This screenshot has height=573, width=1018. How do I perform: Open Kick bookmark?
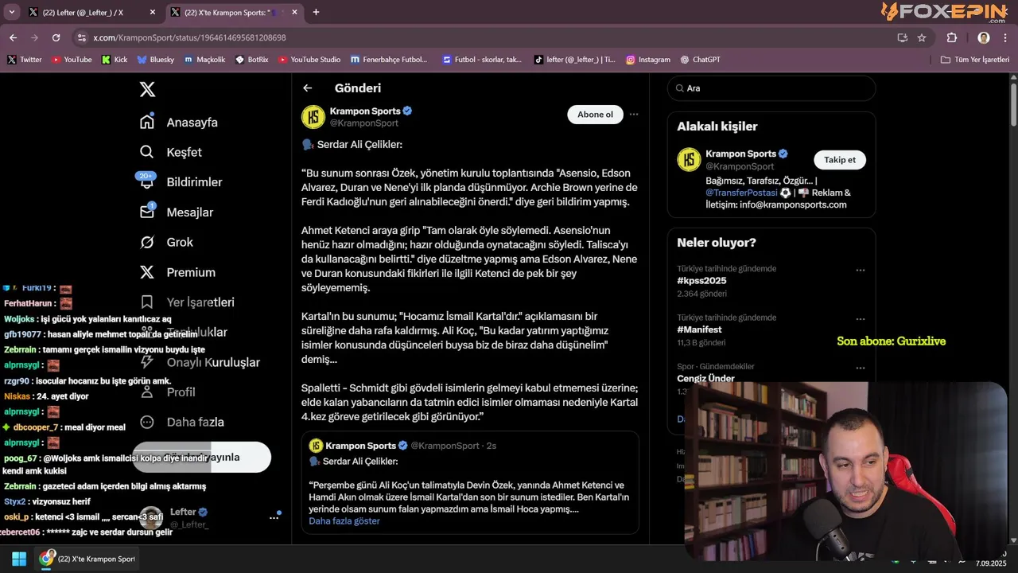coord(115,60)
